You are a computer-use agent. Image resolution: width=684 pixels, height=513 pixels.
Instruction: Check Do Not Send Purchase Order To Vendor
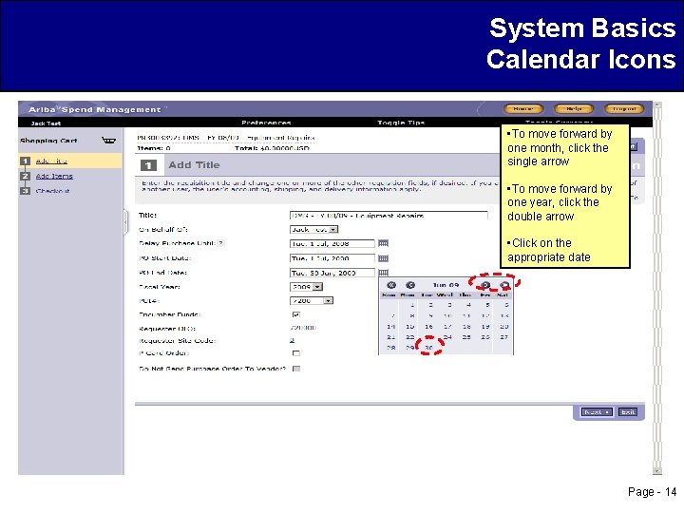[296, 369]
